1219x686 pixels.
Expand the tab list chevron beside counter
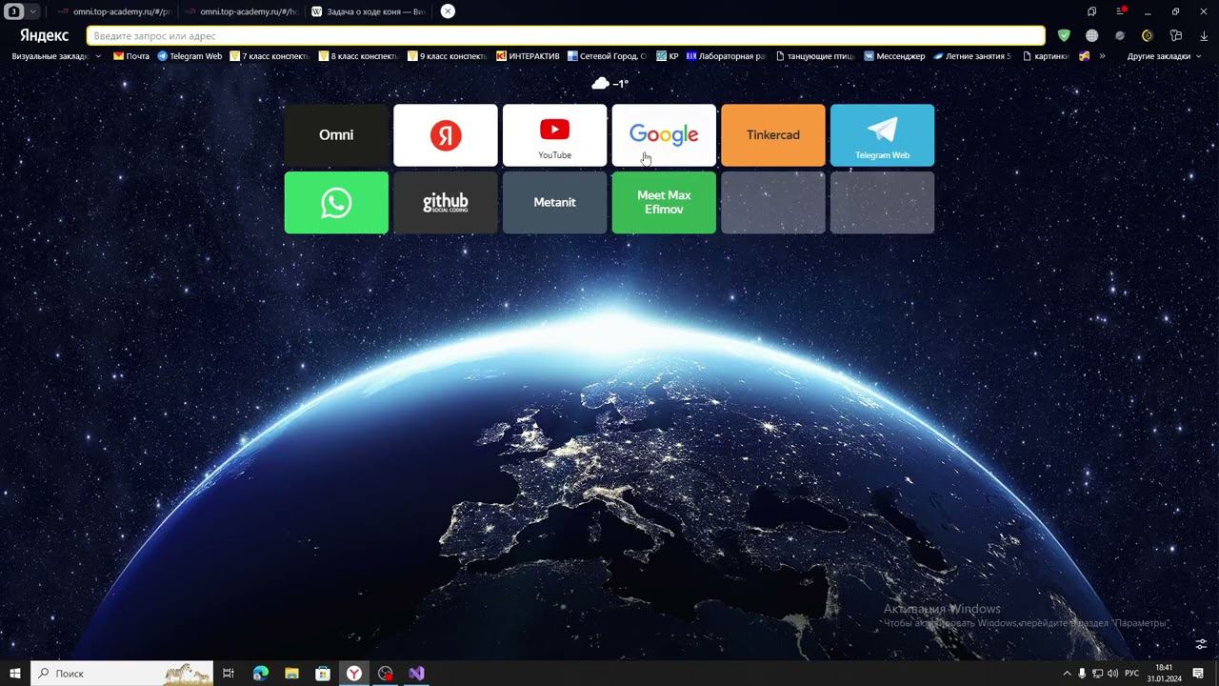[33, 11]
